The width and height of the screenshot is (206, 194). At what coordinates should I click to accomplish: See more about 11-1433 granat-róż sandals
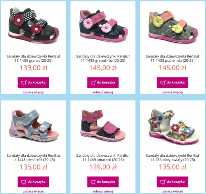[x=103, y=92]
